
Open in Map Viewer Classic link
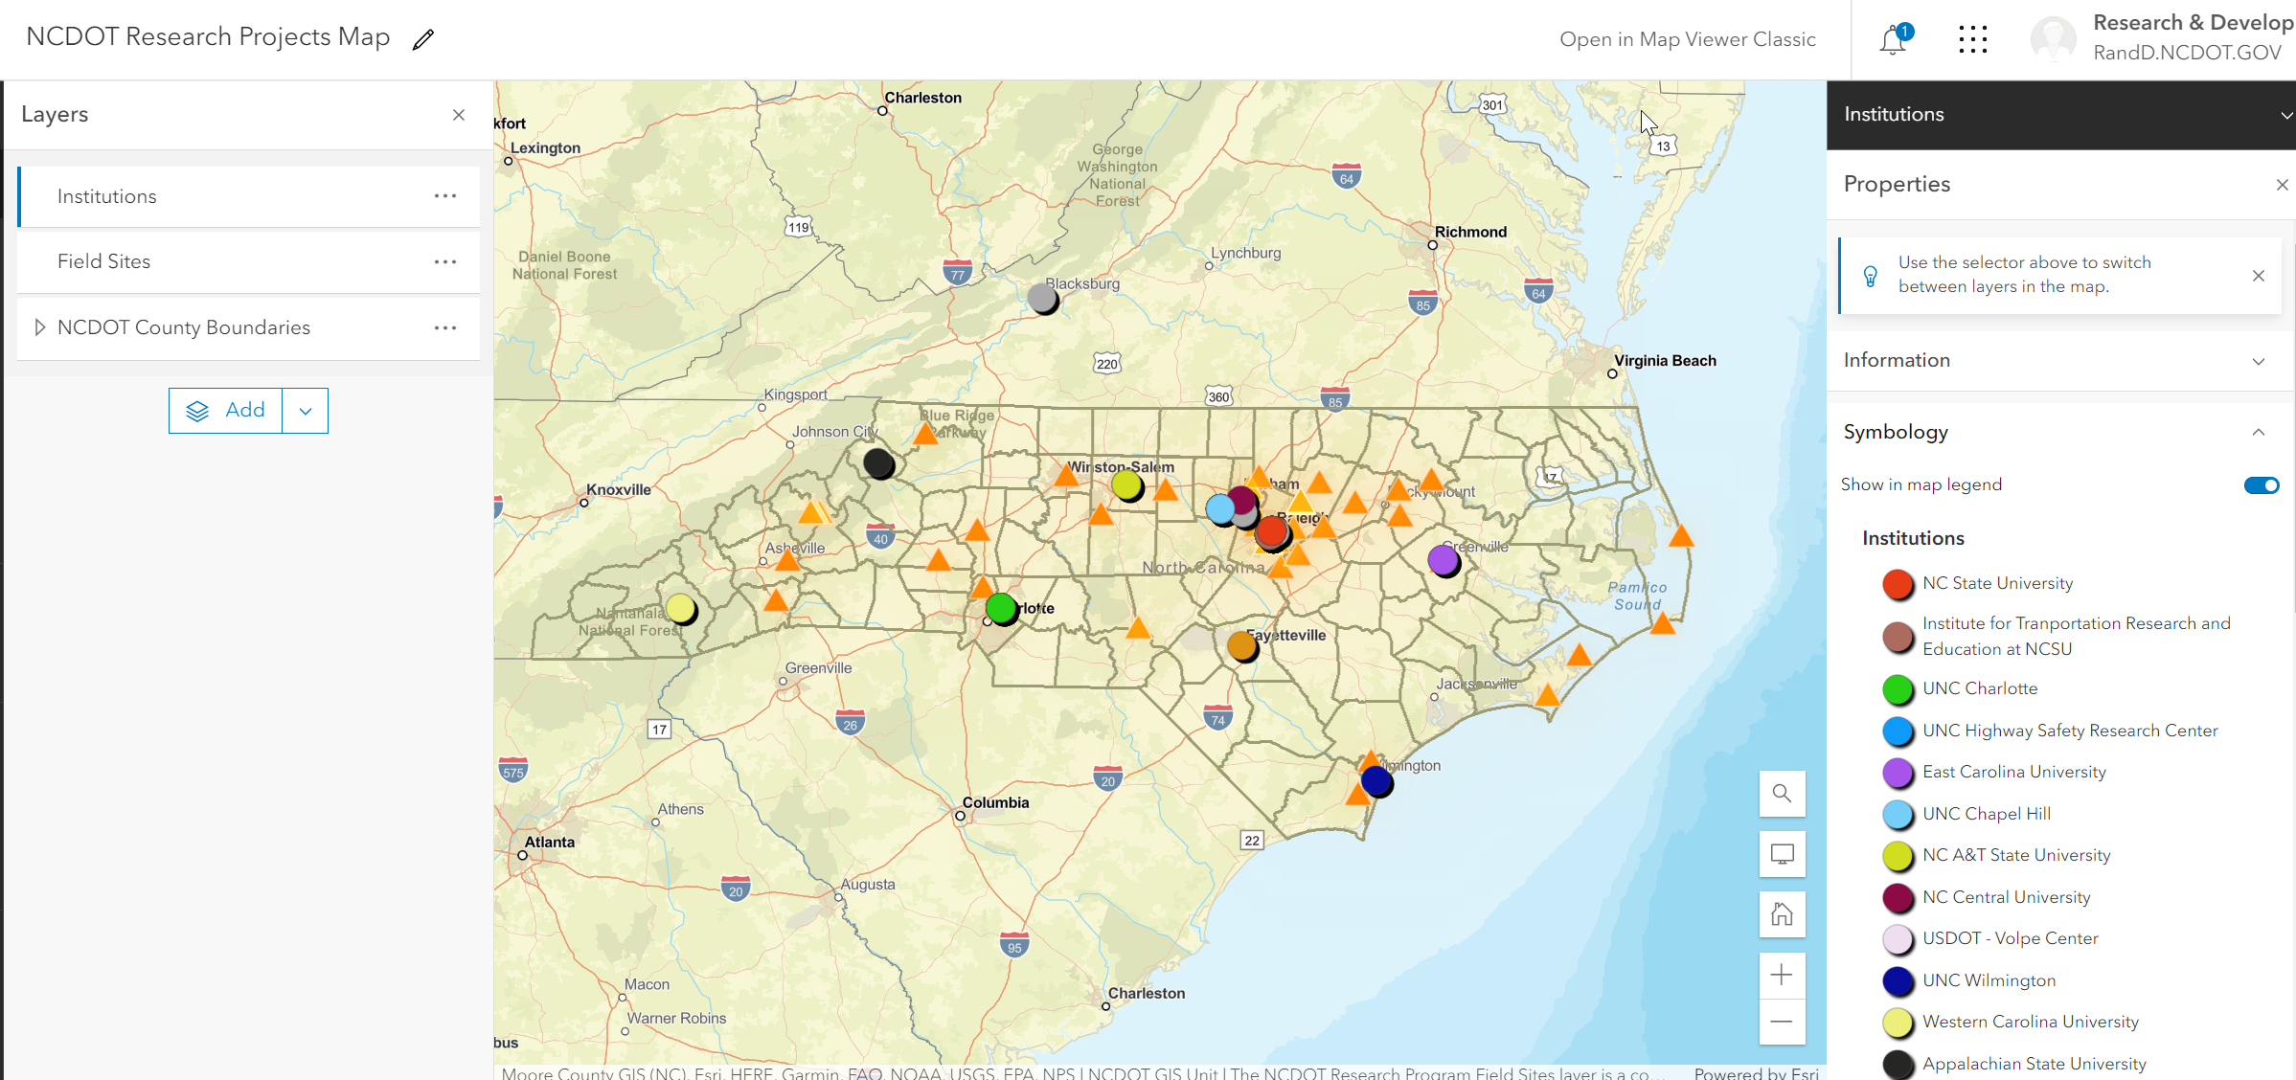tap(1687, 39)
